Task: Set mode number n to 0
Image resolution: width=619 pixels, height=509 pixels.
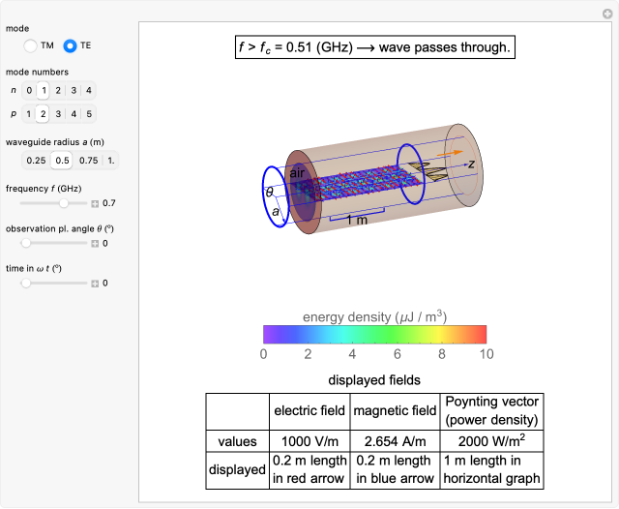Action: click(29, 91)
